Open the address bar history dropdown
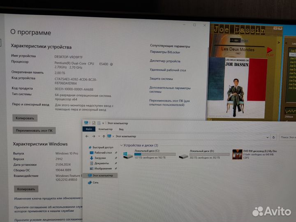Screen dimensions: 296x222 [x=268, y=137]
